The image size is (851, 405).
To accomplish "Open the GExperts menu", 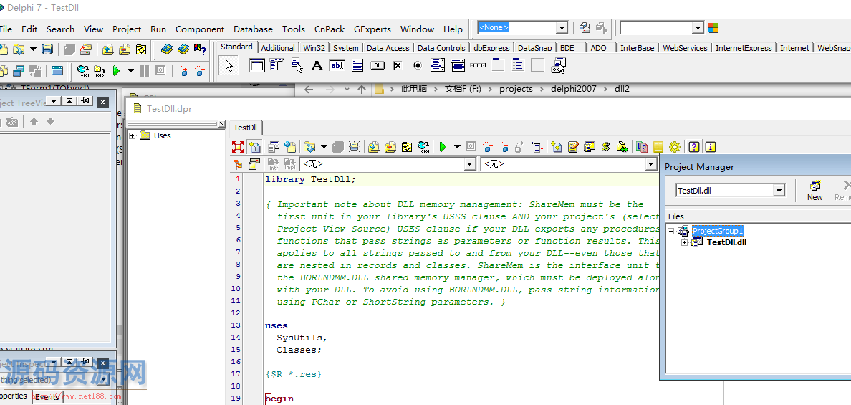I will [x=372, y=29].
